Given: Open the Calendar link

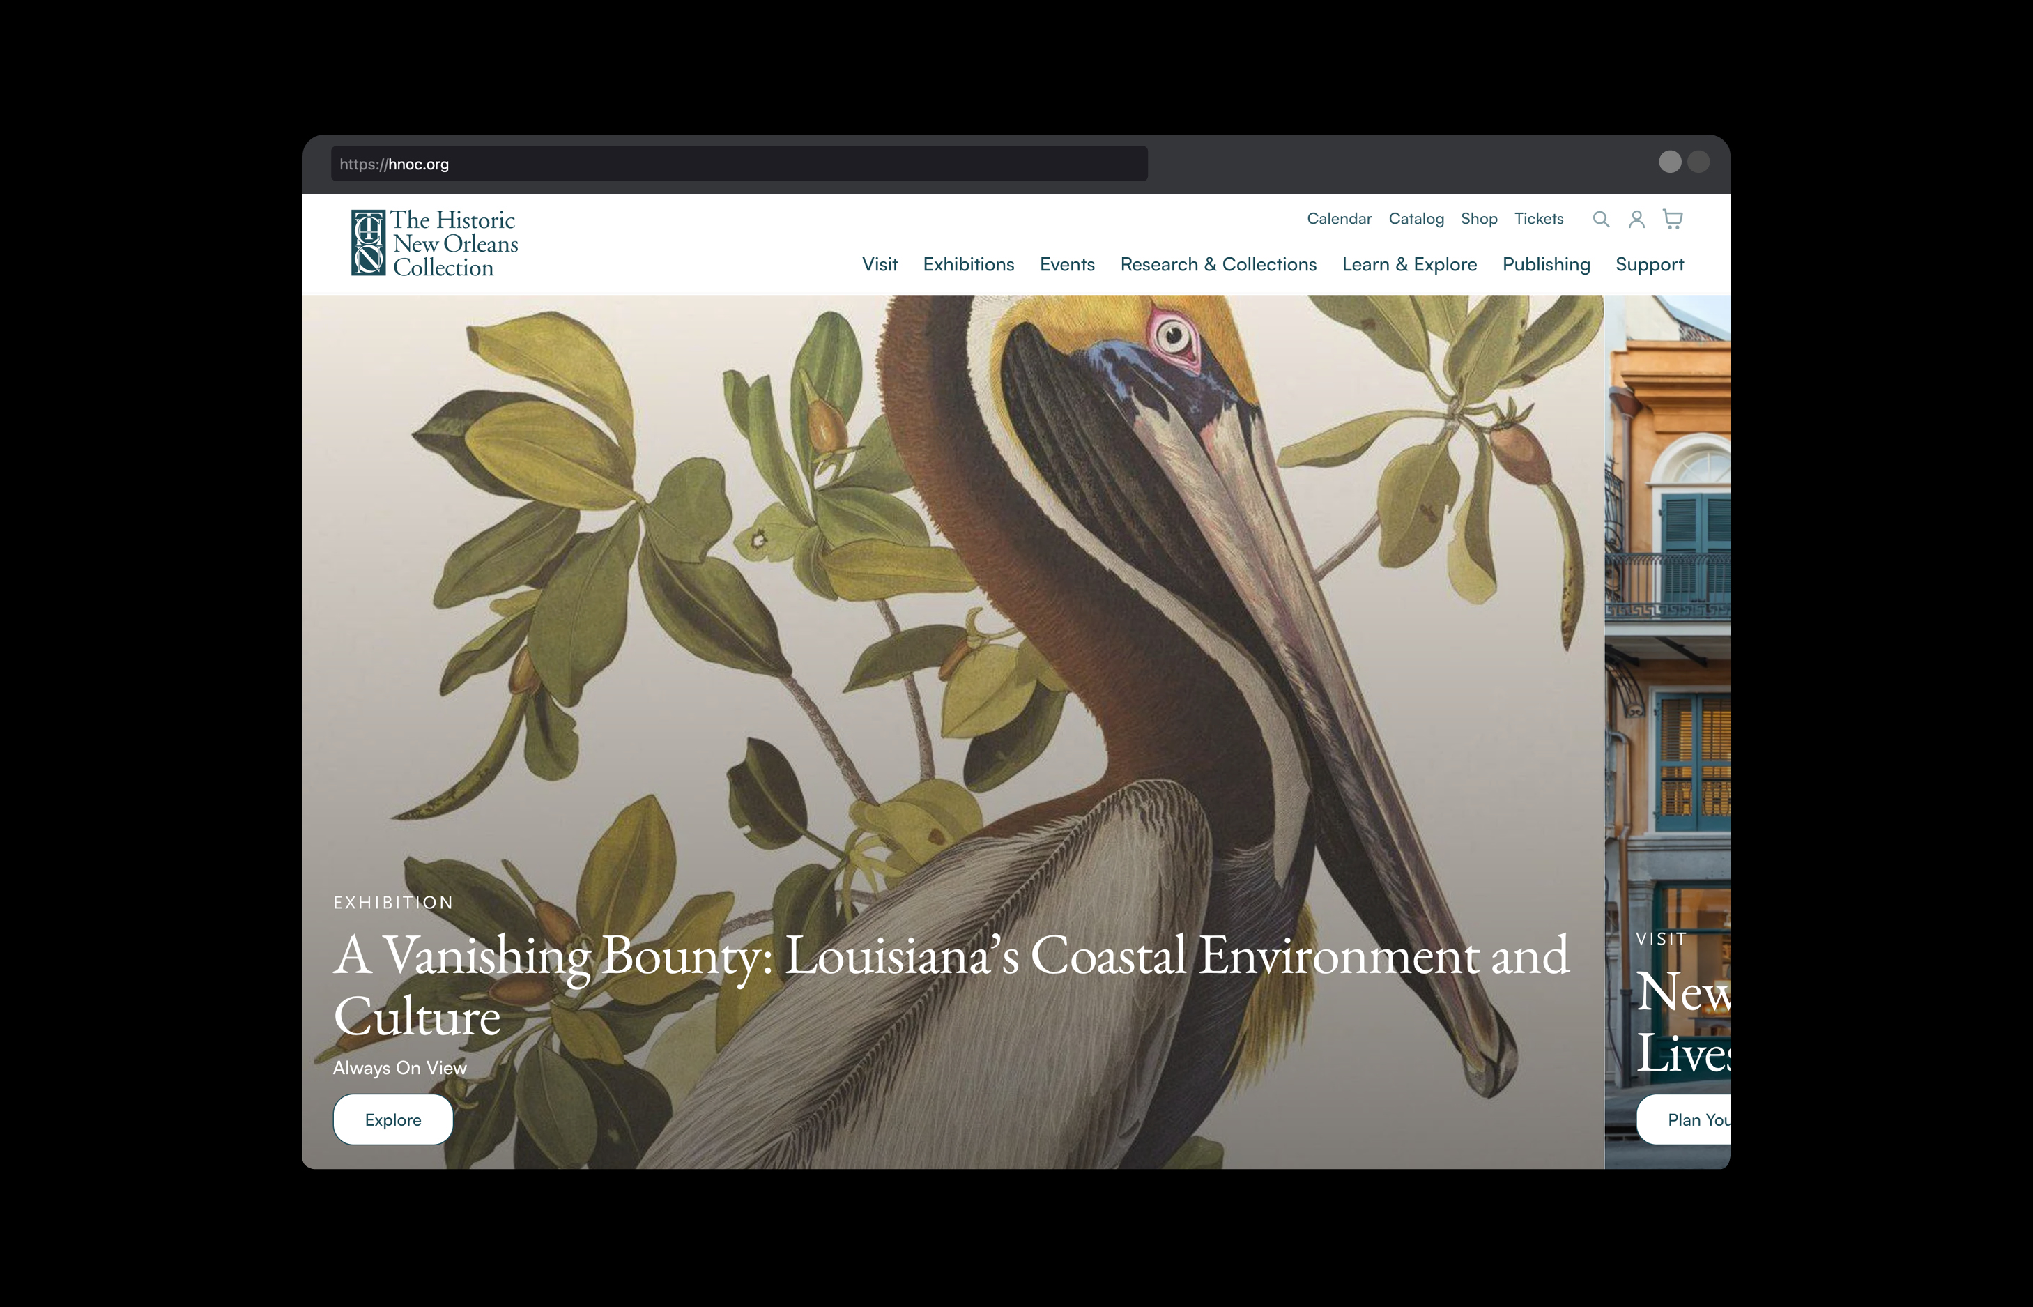Looking at the screenshot, I should [1339, 219].
